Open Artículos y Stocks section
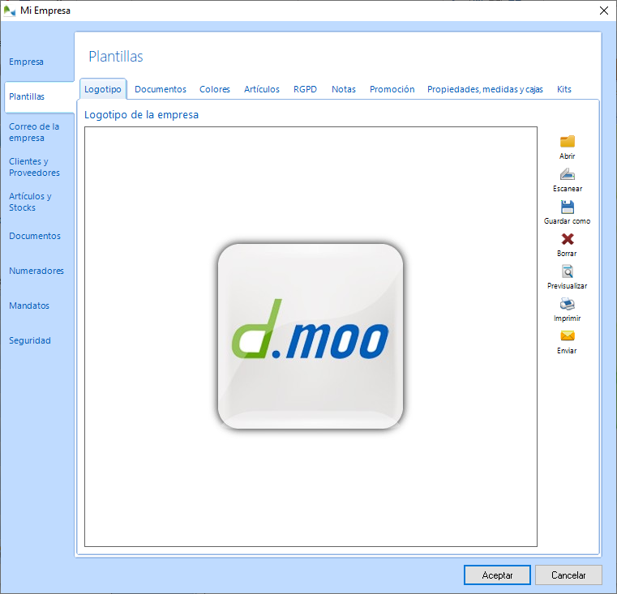Screen dimensions: 617x594 30,202
